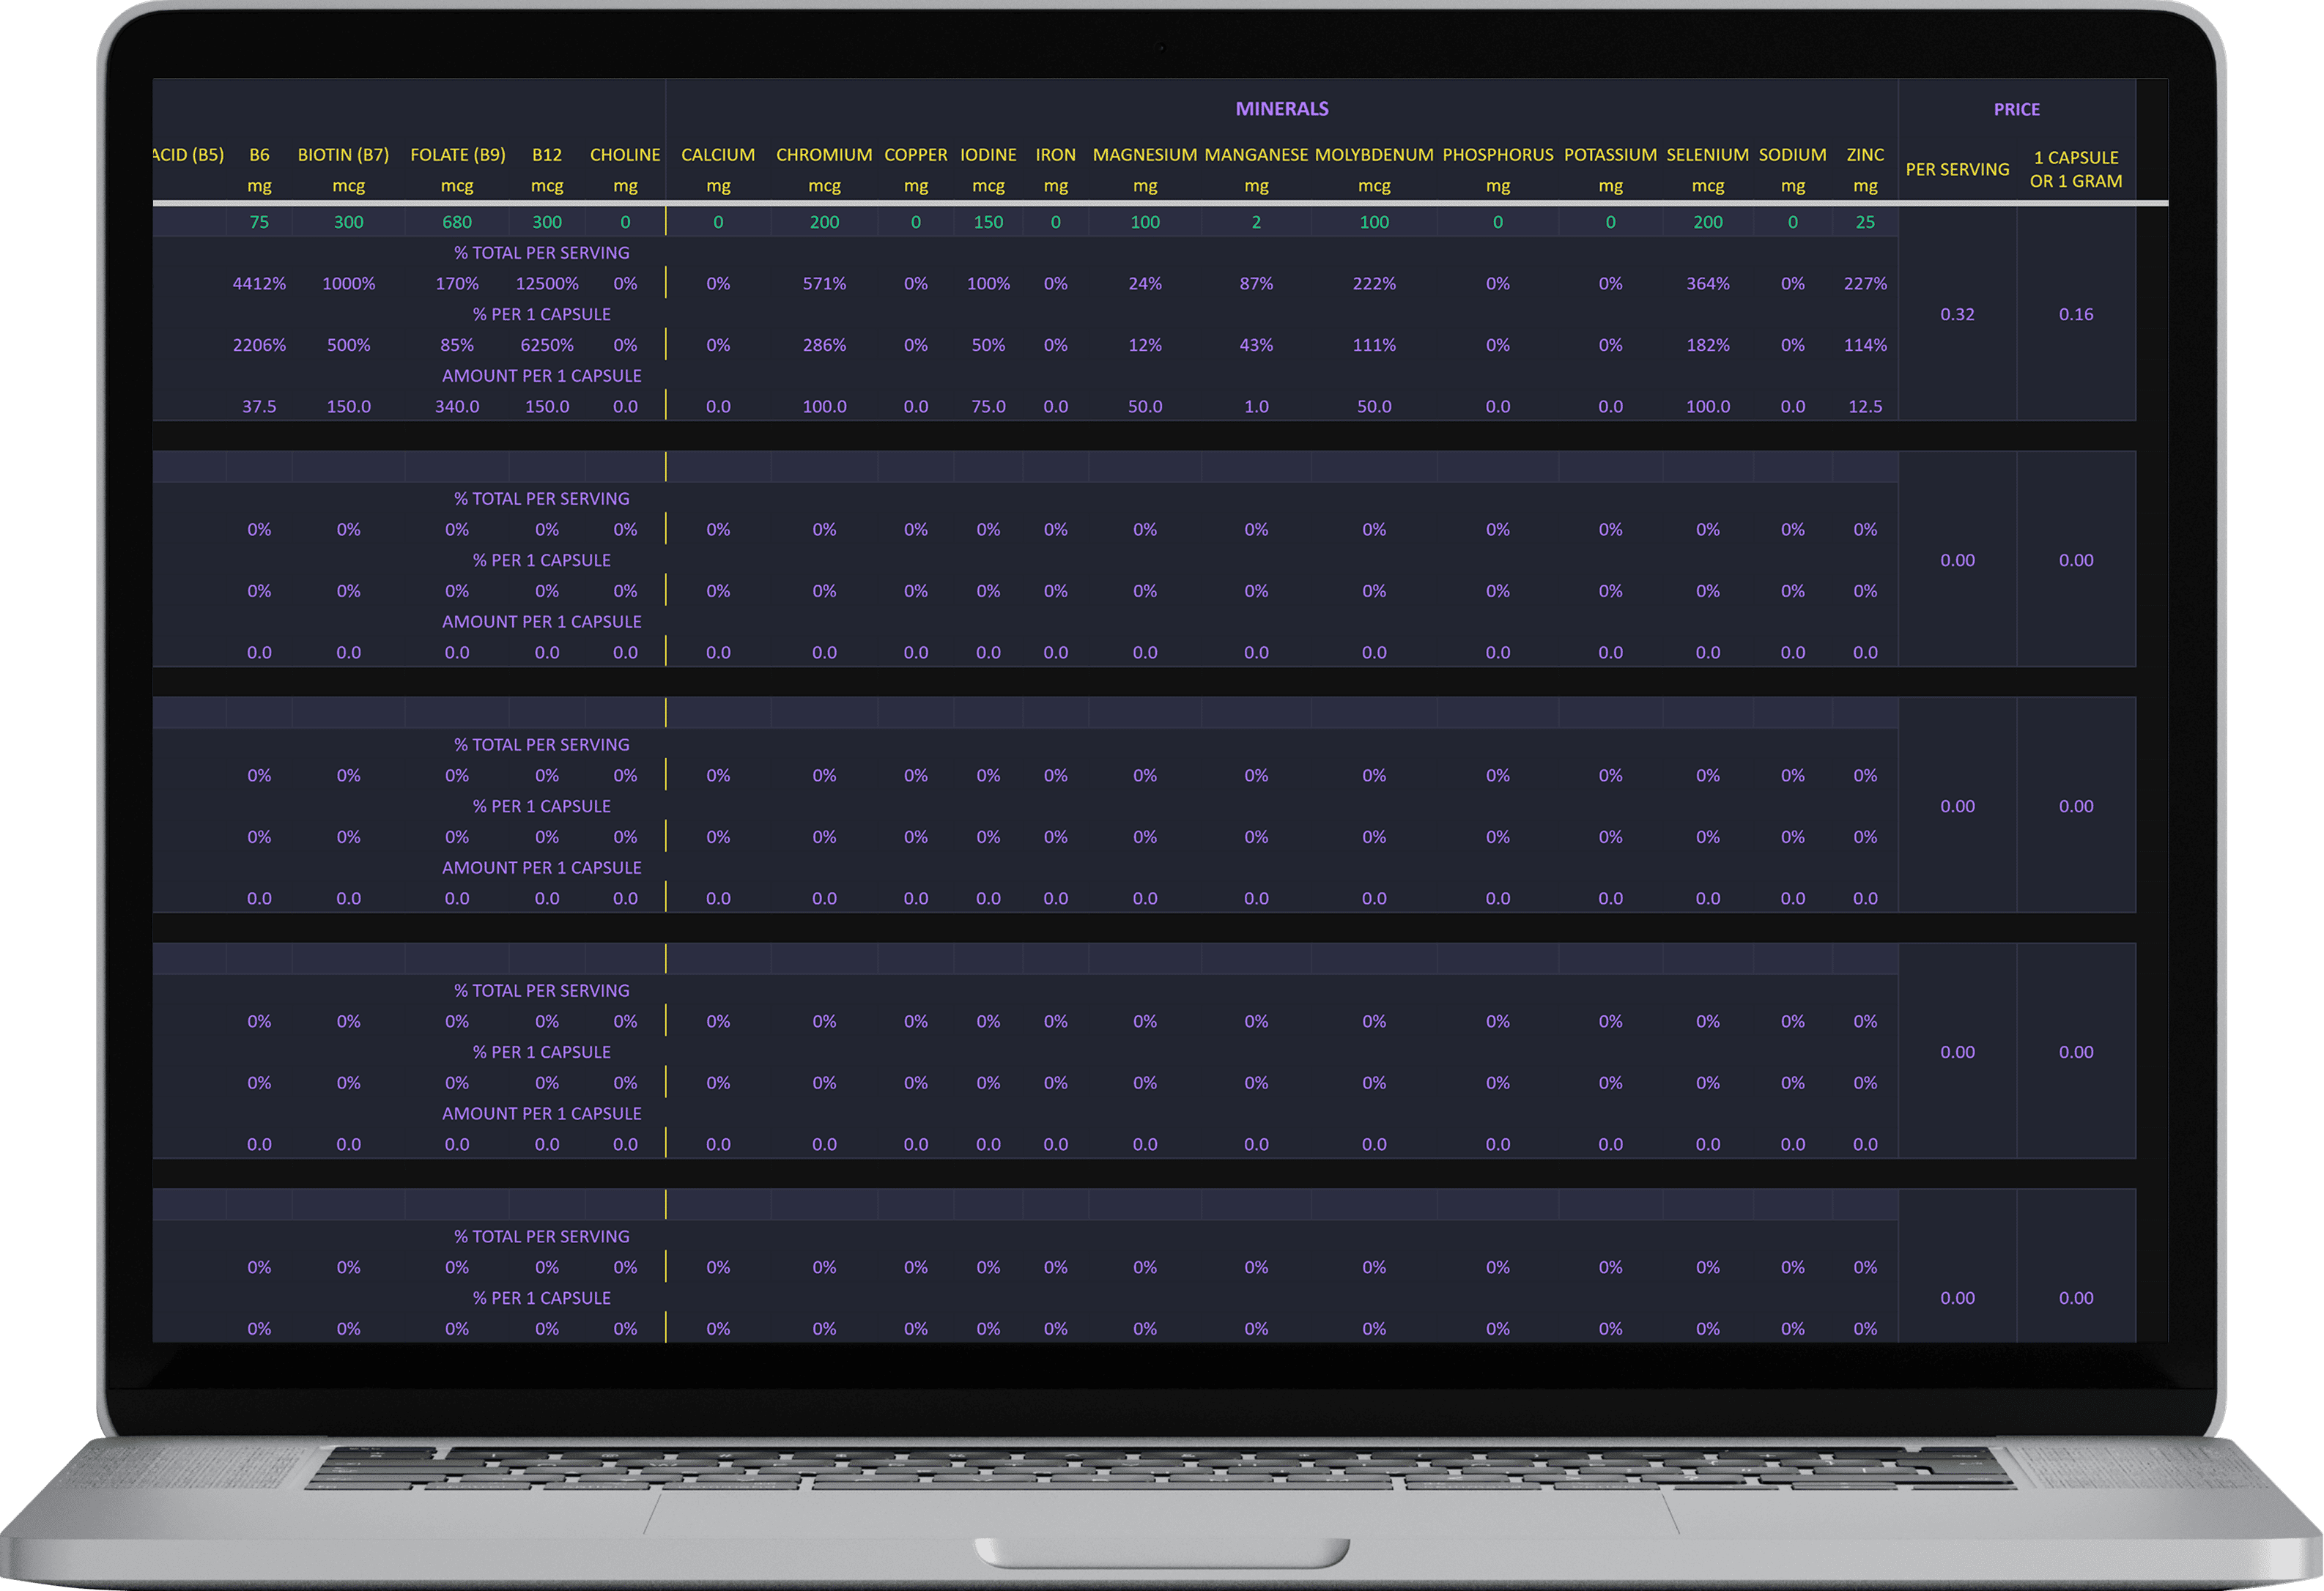Select the MOLYBDENUM column header
This screenshot has height=1591, width=2324.
[x=1373, y=155]
